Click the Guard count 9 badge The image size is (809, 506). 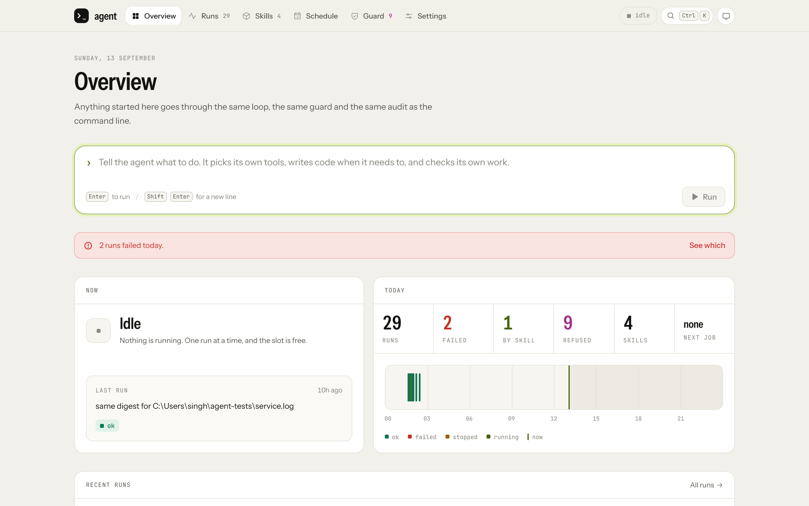tap(390, 16)
